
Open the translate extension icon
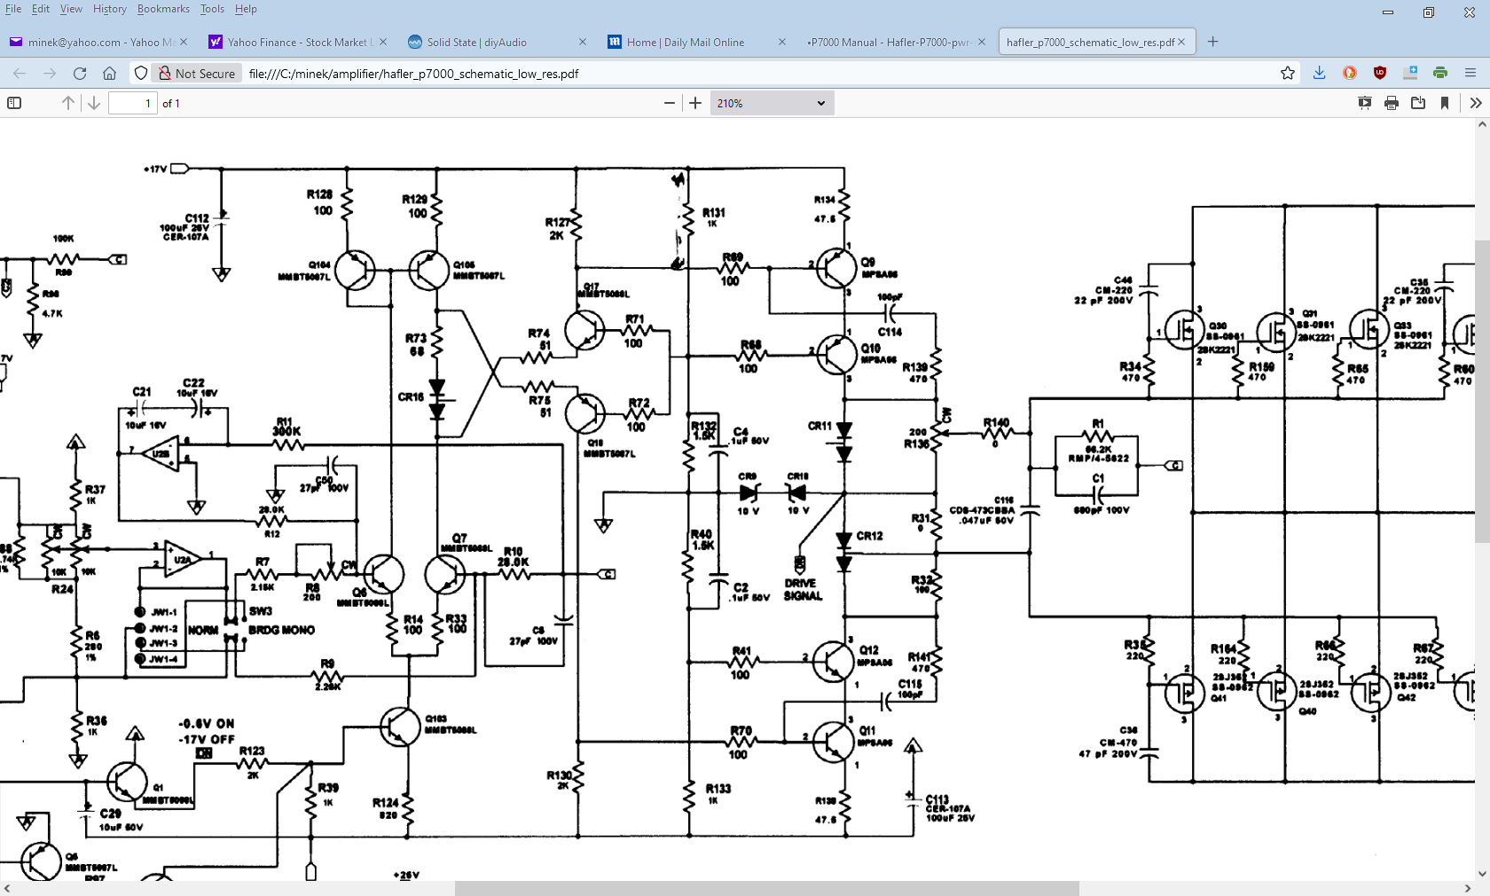1410,74
